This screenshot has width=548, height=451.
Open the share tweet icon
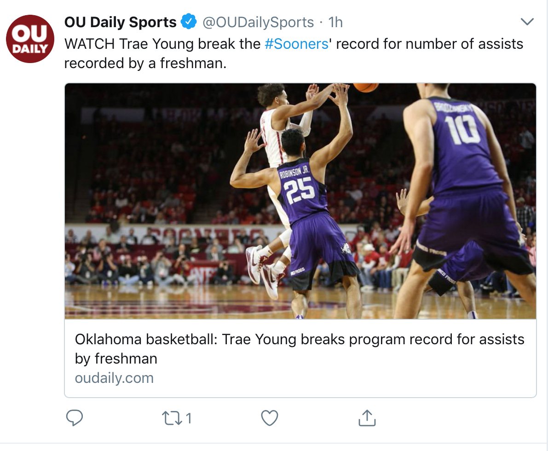point(367,418)
